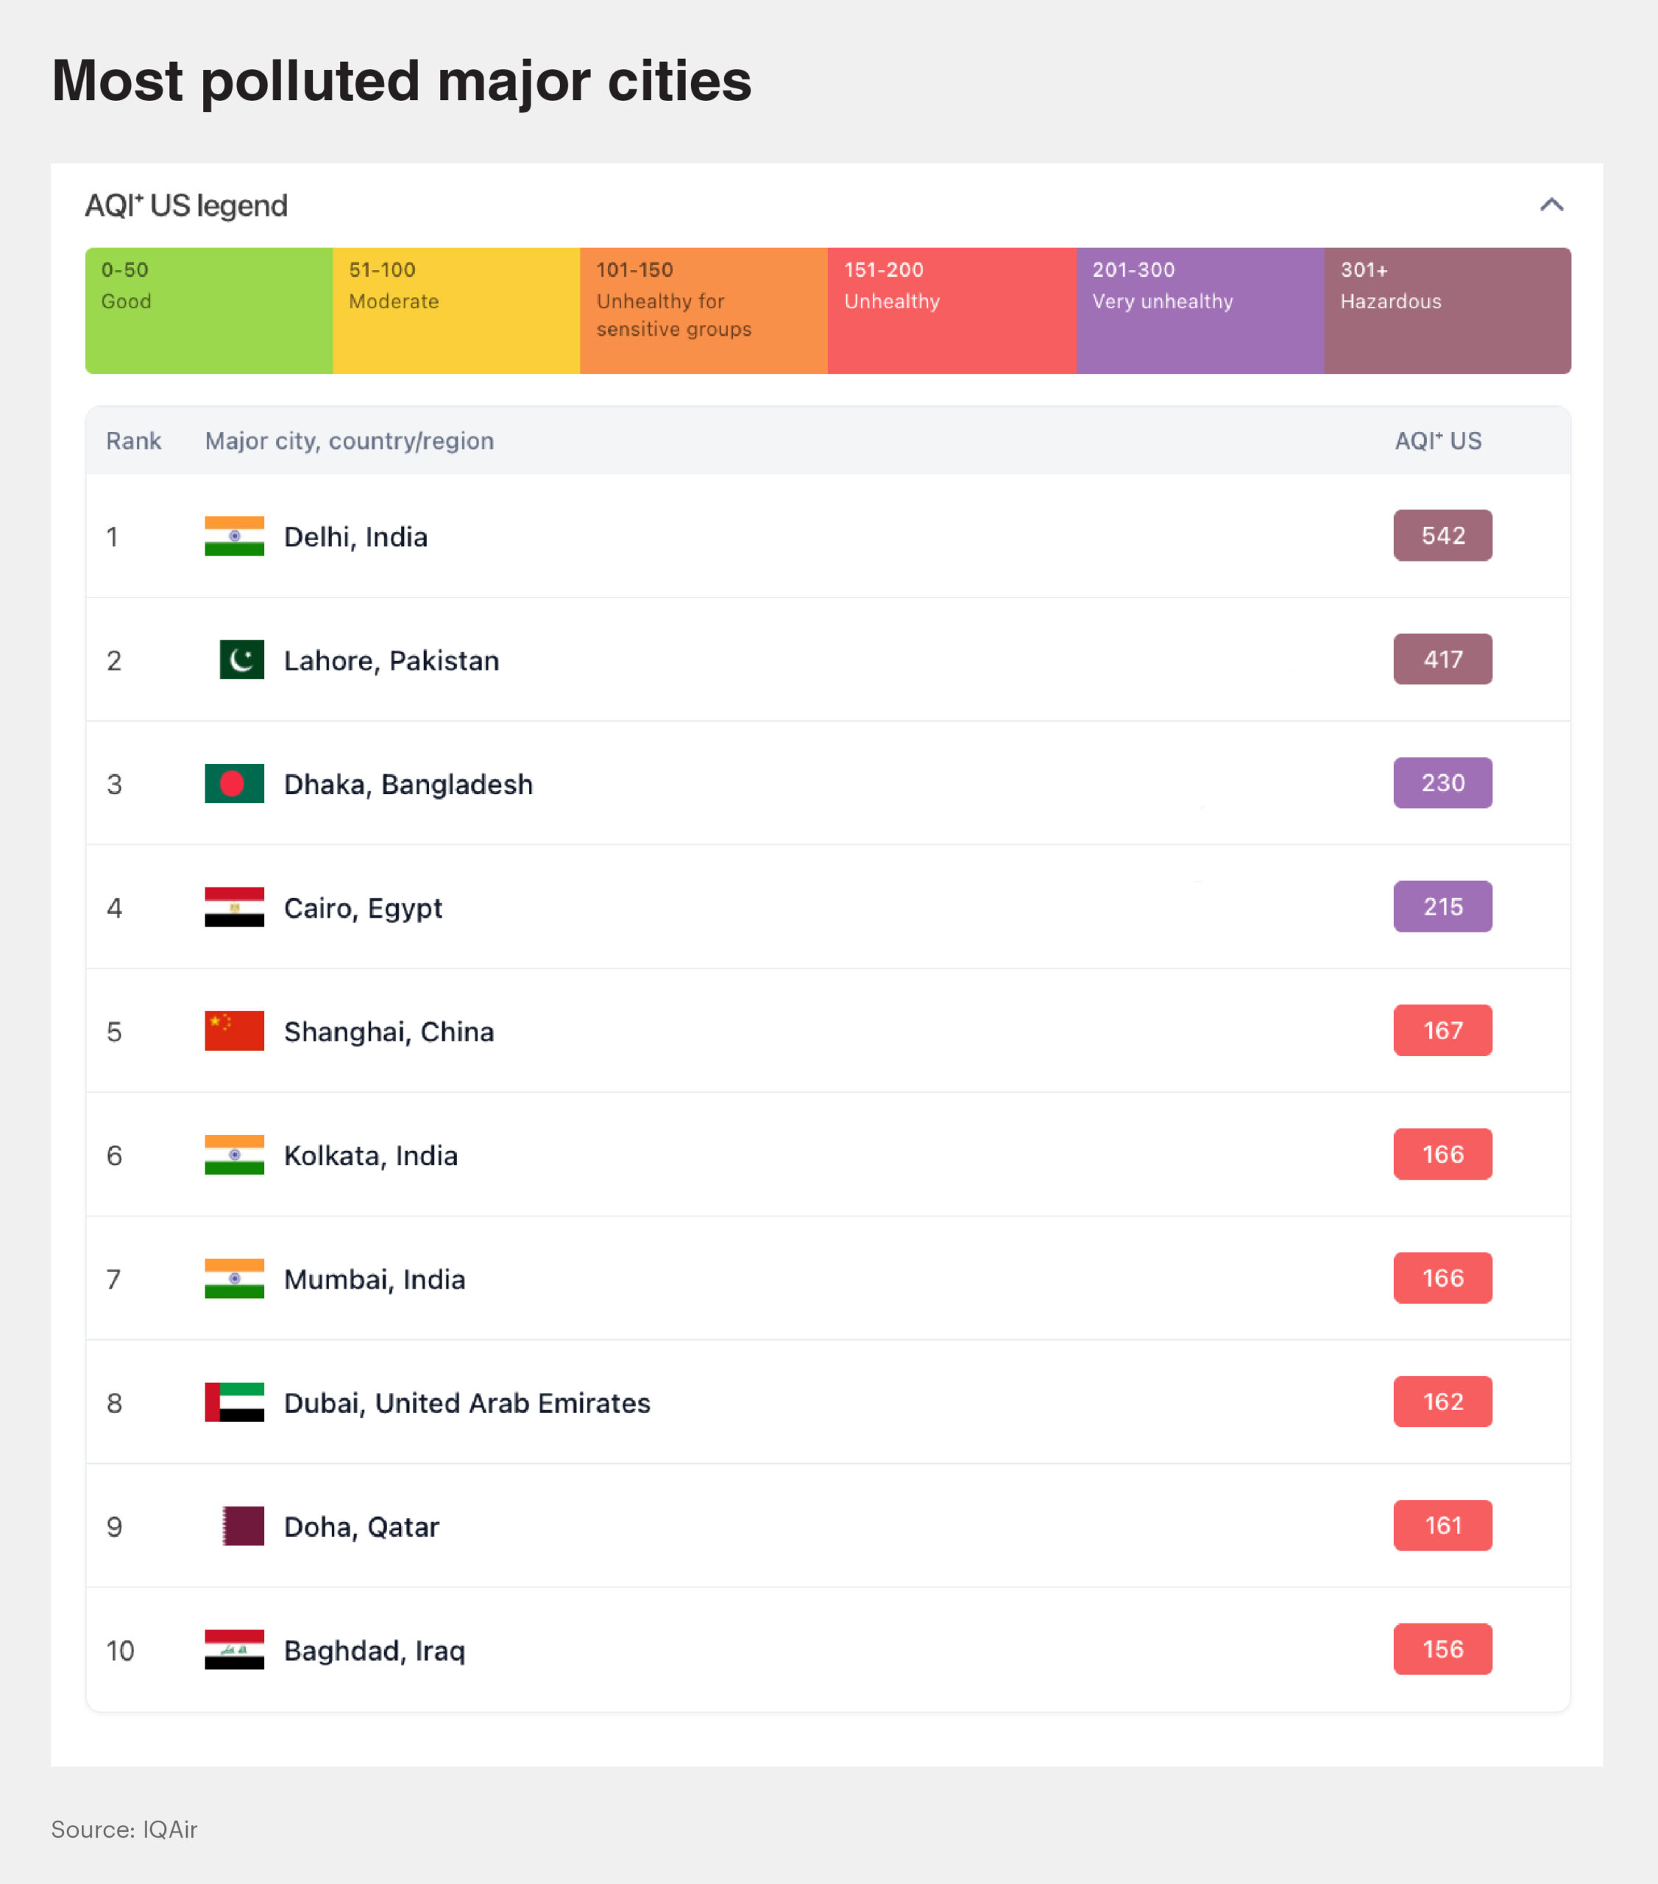This screenshot has height=1884, width=1658.
Task: Click the India flag beside Delhi
Action: tap(234, 536)
